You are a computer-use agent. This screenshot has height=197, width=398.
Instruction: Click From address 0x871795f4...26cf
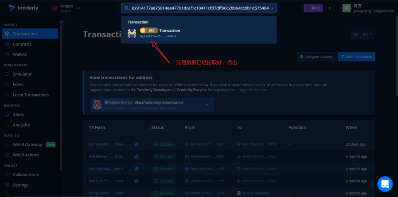(207, 193)
